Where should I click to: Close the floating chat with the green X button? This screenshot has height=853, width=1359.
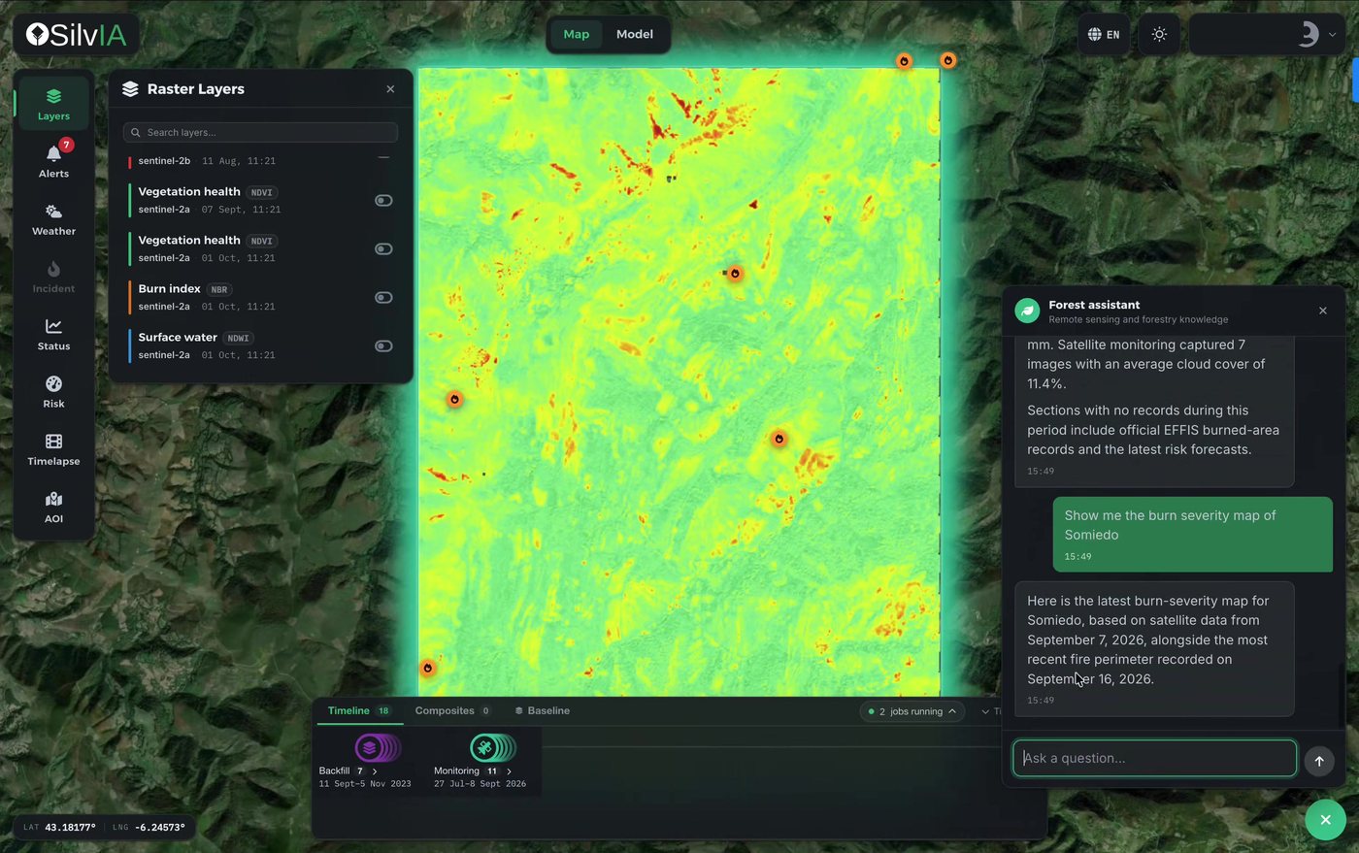[x=1325, y=820]
